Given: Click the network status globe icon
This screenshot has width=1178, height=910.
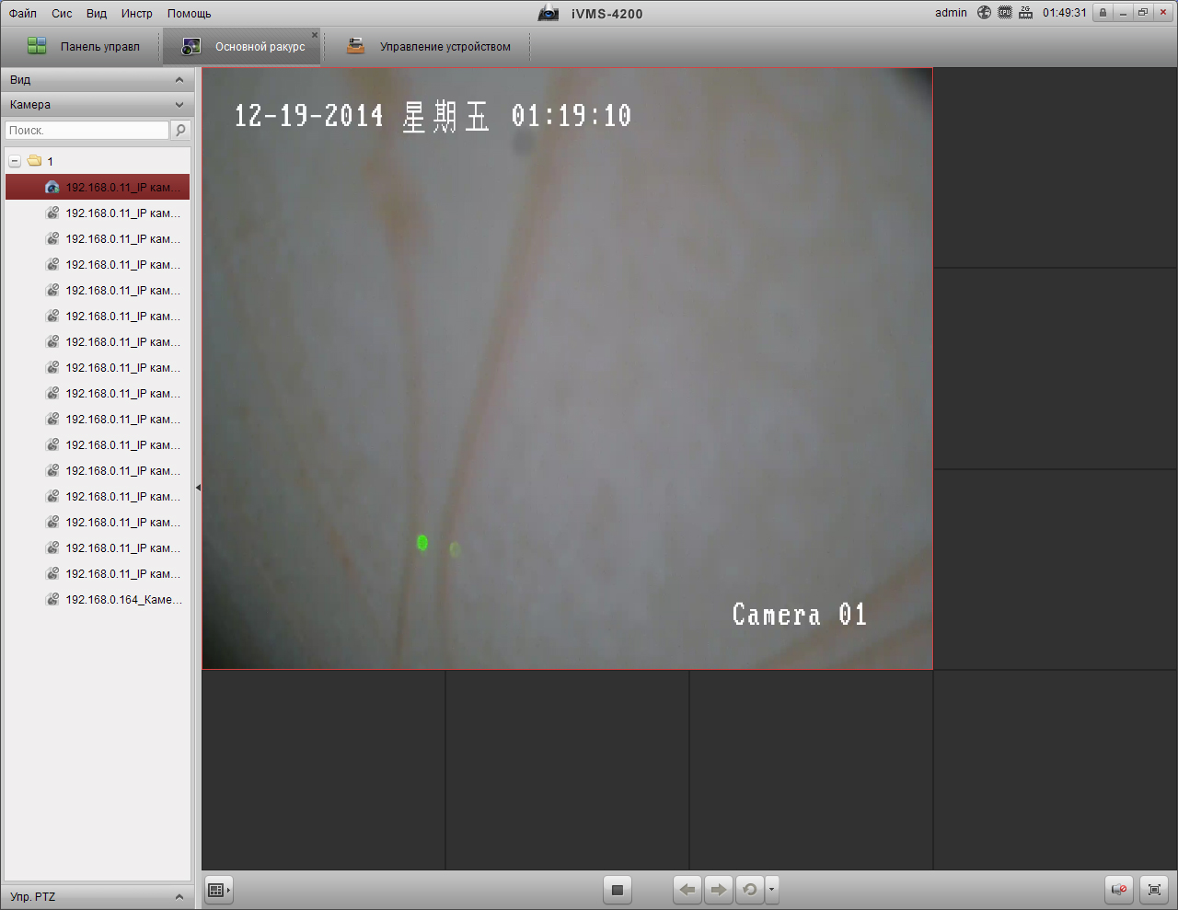Looking at the screenshot, I should tap(984, 13).
